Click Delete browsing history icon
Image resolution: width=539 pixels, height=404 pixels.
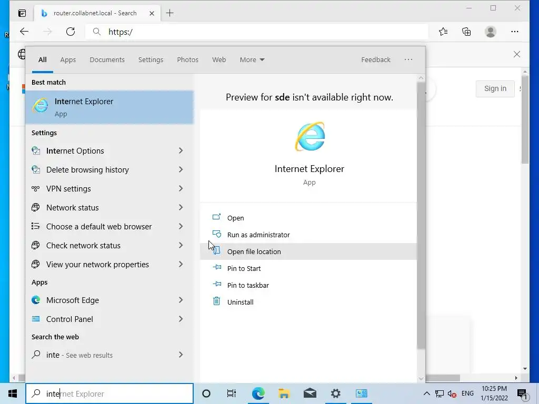click(x=36, y=169)
